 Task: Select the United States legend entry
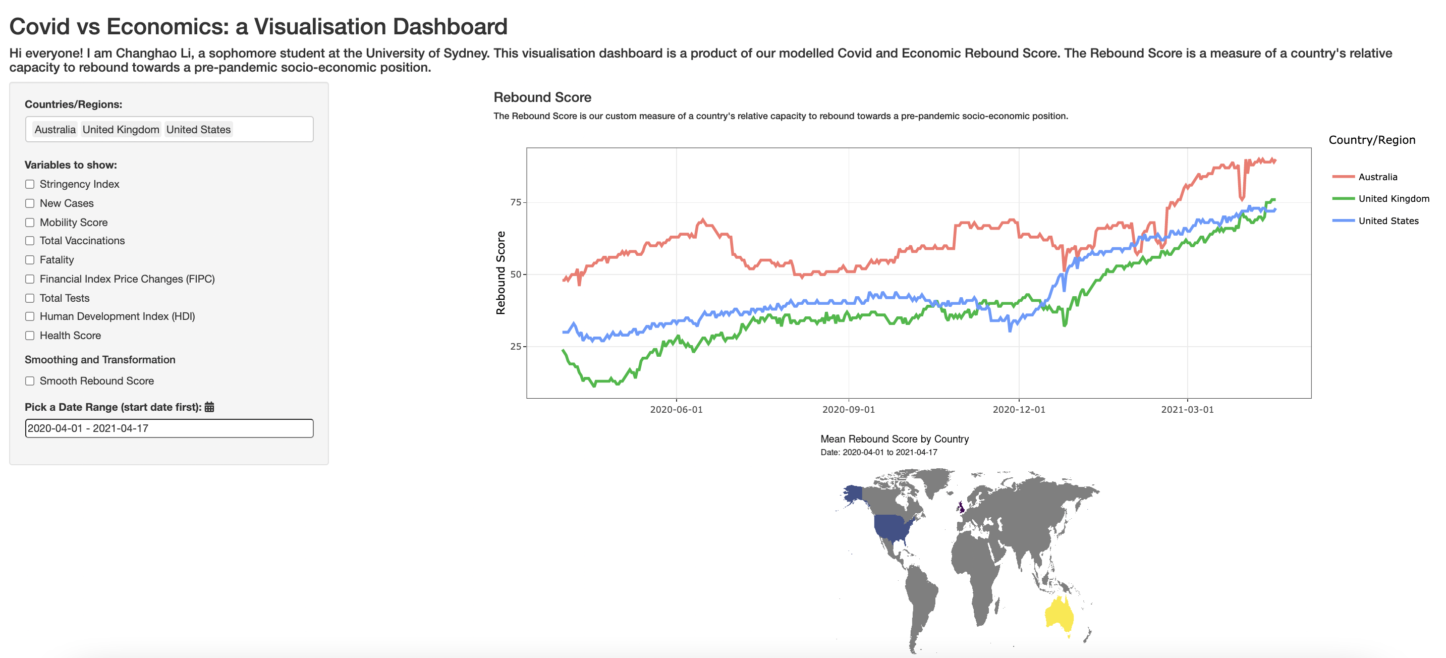coord(1389,221)
